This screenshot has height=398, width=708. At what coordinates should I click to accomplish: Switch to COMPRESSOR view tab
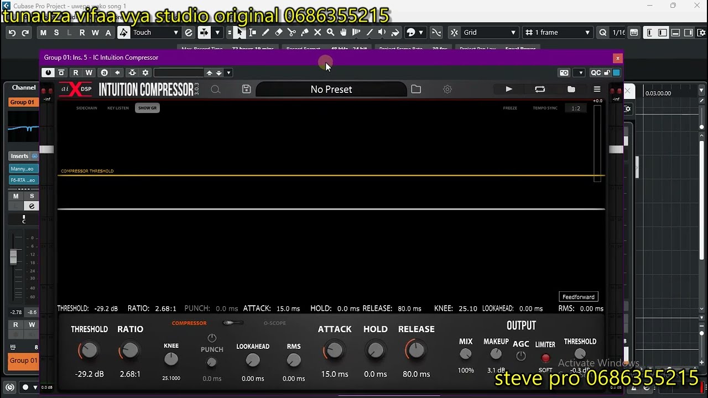(189, 323)
